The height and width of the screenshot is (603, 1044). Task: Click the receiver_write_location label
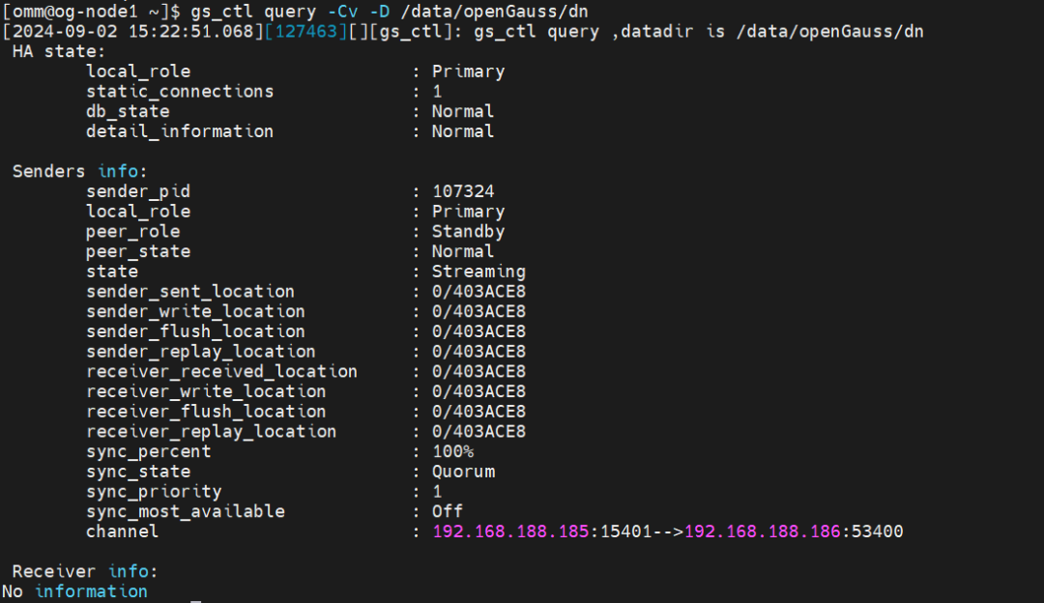[x=207, y=390]
